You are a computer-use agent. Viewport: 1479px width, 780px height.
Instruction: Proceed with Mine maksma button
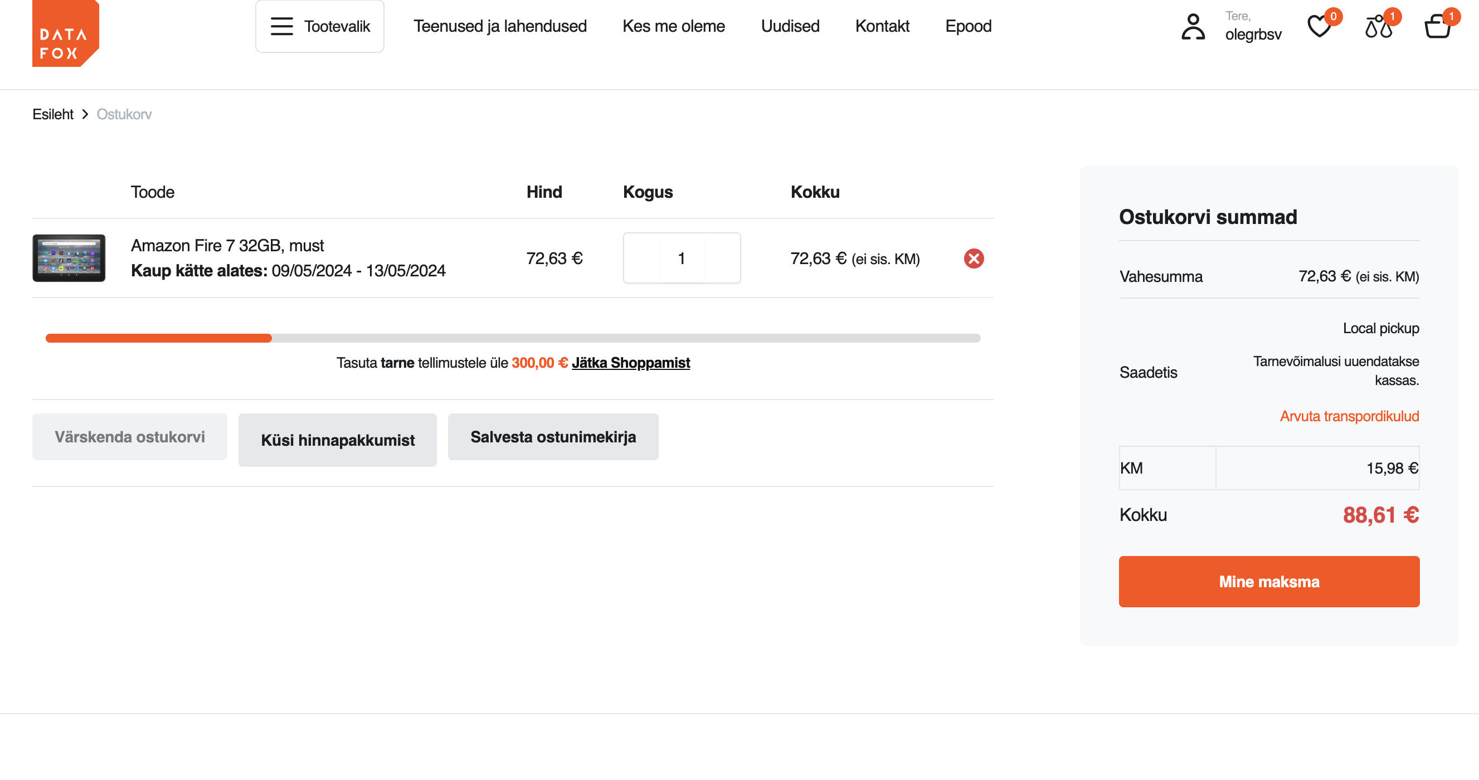click(1269, 582)
